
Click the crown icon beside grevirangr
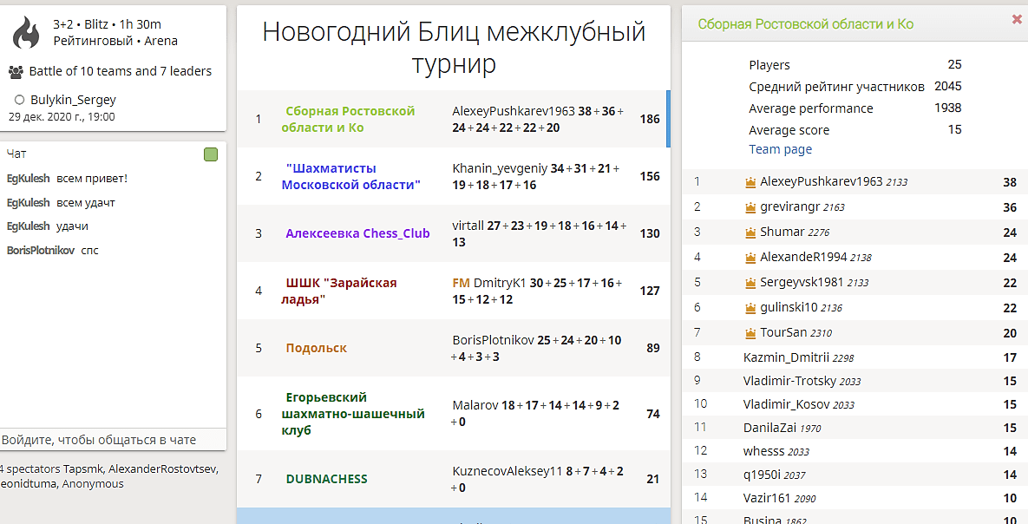750,208
